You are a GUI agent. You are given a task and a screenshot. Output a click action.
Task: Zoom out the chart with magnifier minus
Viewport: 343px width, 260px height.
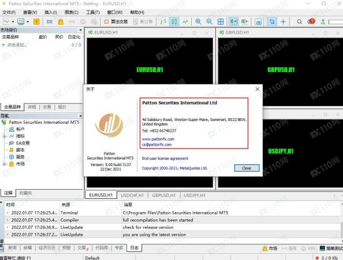tap(209, 21)
